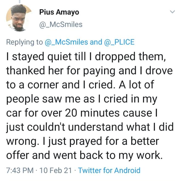Open the Pius Amayo display name

(x=59, y=12)
